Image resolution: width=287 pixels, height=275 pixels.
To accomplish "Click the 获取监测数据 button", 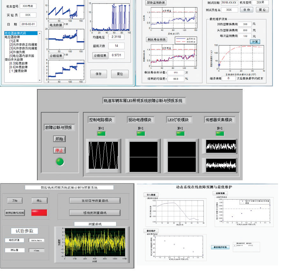I will click(156, 3).
